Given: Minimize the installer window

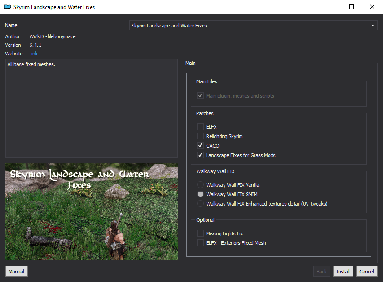Looking at the screenshot, I should [331, 7].
